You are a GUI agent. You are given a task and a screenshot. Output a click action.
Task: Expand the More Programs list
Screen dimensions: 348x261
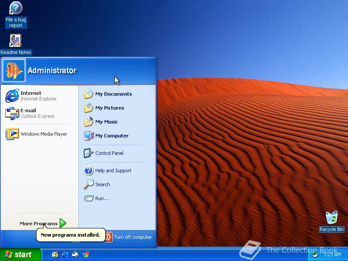pos(43,223)
